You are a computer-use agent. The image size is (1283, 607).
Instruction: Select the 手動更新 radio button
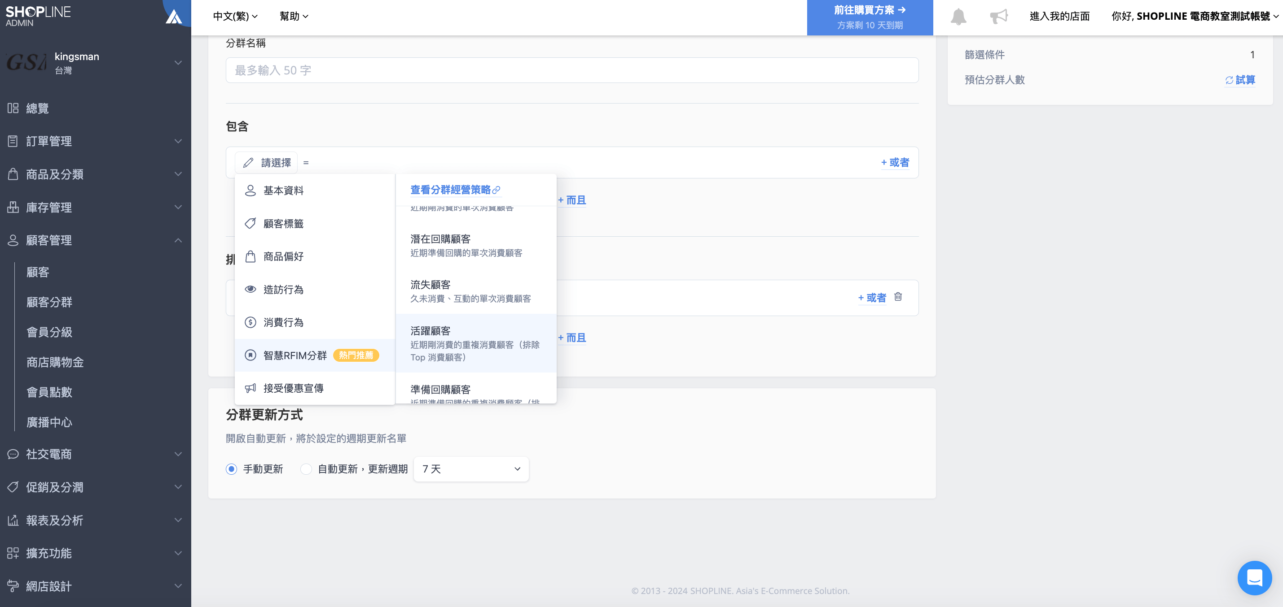231,468
